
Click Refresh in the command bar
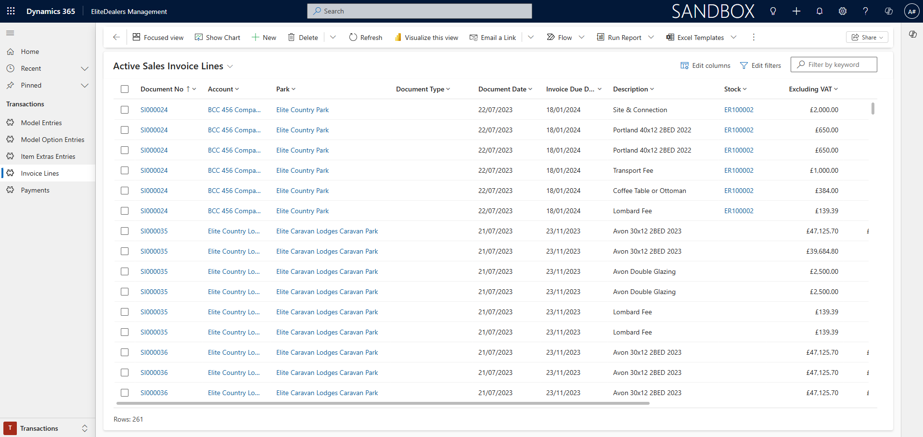coord(366,37)
